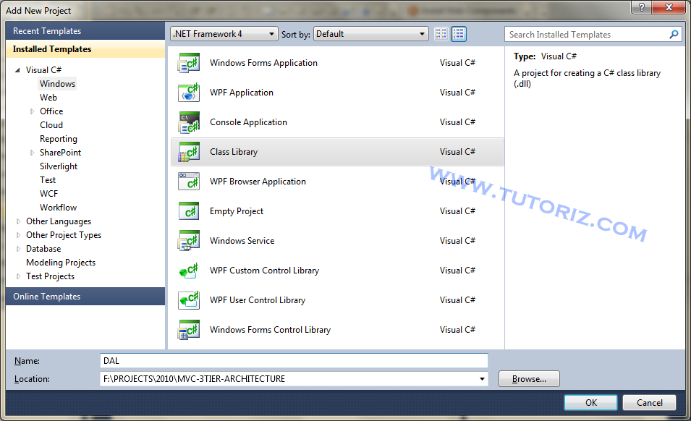
Task: Select the Windows Service template icon
Action: click(189, 241)
